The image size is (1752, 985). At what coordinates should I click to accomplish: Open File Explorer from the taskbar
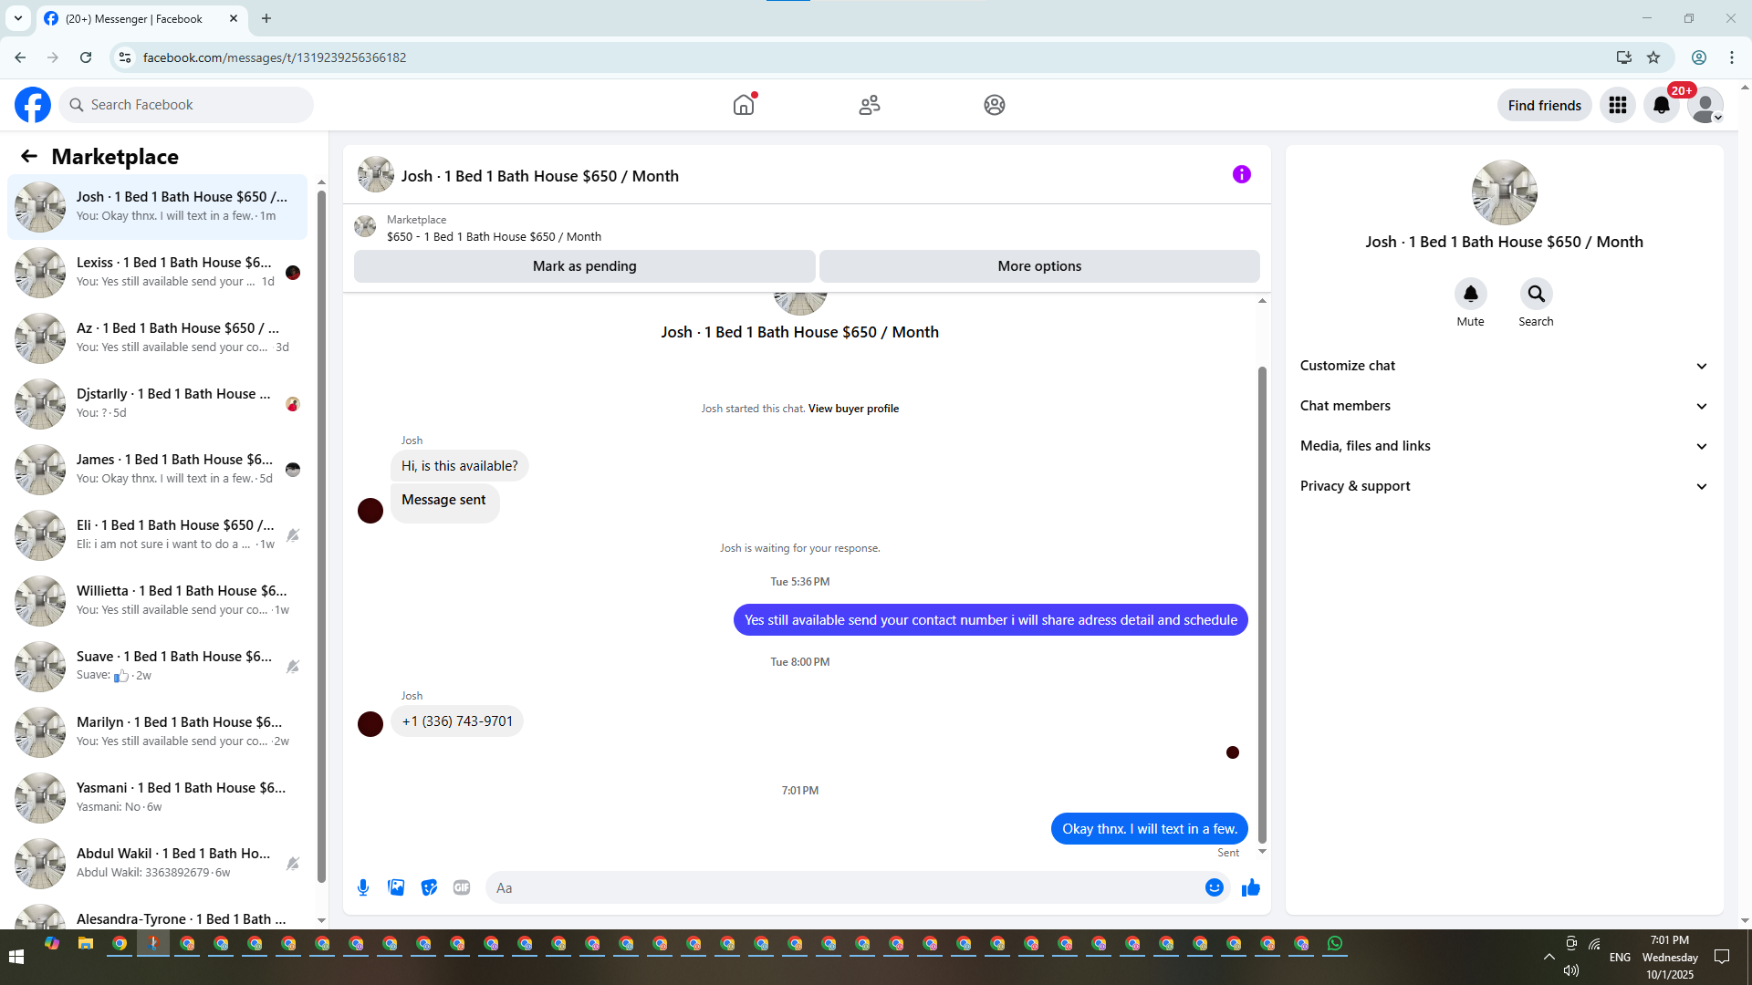pyautogui.click(x=86, y=944)
